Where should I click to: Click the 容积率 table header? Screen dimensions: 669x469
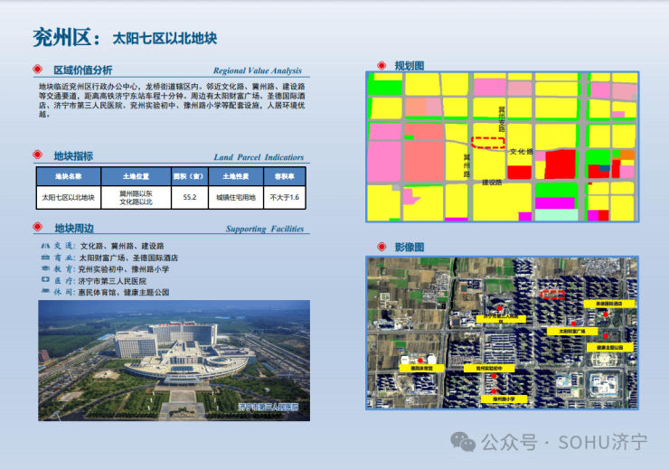coord(285,176)
